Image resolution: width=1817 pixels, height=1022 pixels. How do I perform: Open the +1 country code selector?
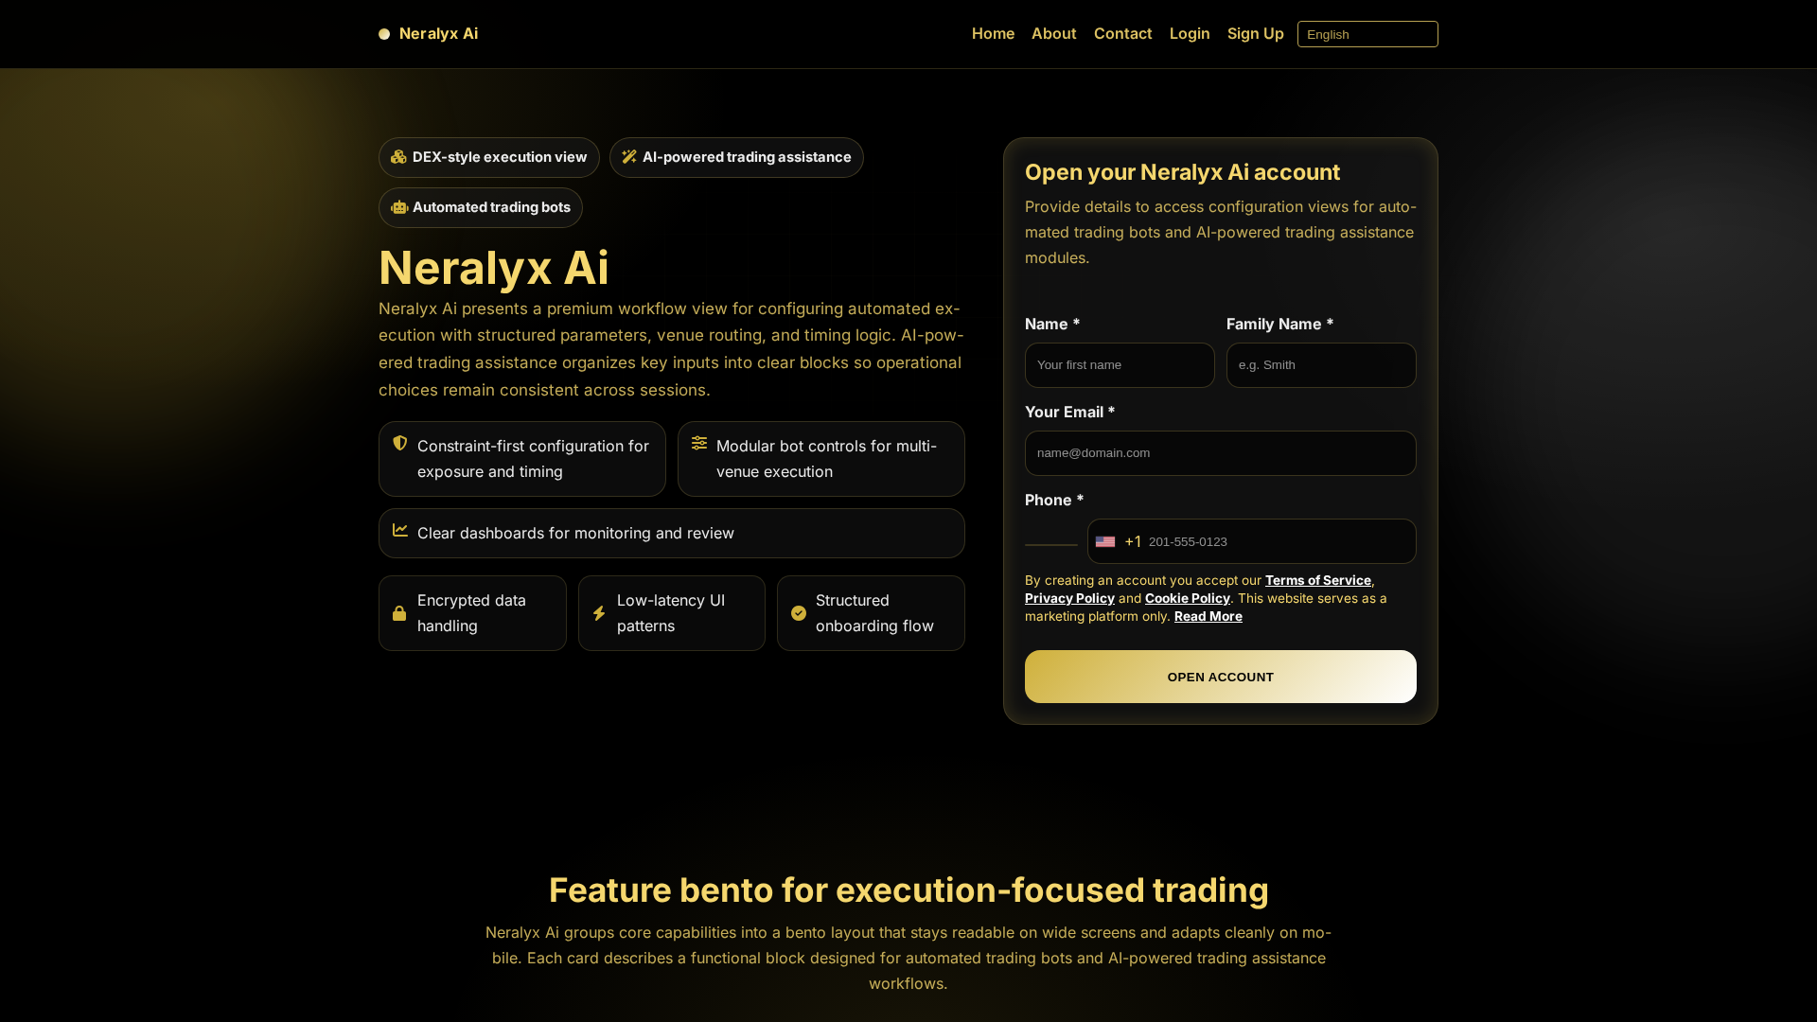[1119, 541]
